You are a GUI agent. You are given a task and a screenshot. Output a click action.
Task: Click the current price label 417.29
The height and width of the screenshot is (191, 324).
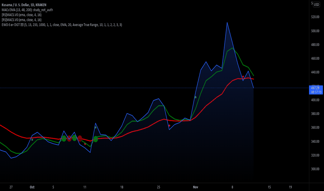[316, 88]
